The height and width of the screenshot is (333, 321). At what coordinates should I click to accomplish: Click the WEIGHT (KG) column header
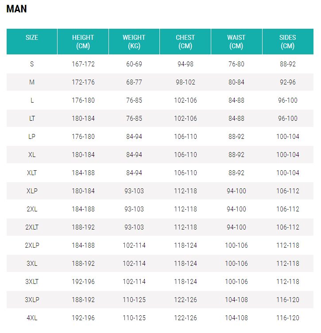tap(134, 42)
